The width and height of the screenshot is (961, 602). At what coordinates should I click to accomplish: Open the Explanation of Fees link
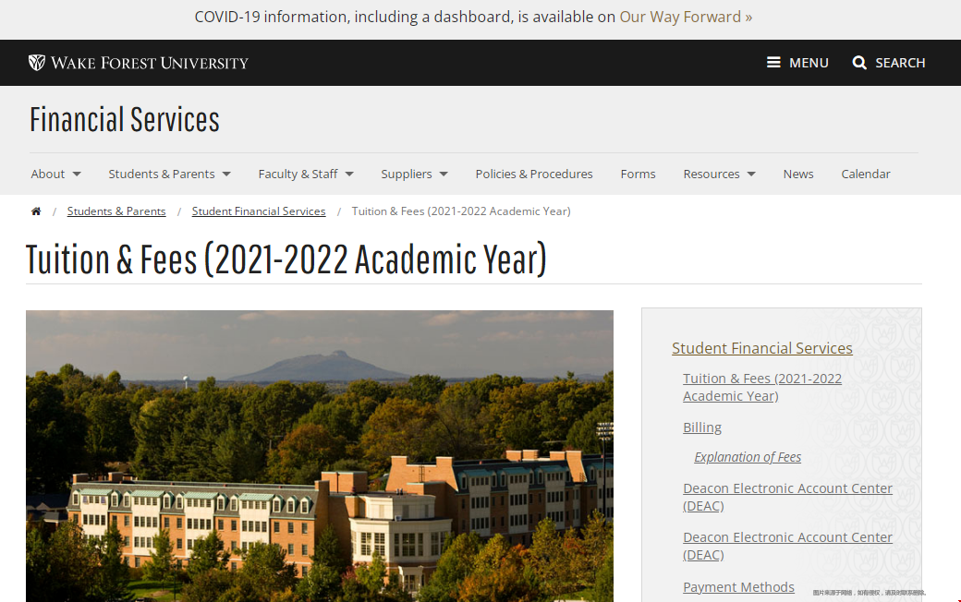click(x=748, y=457)
